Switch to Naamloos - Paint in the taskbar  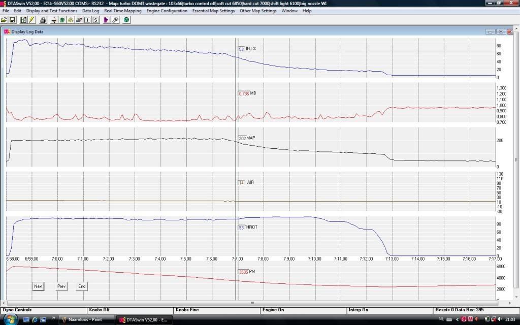click(84, 319)
